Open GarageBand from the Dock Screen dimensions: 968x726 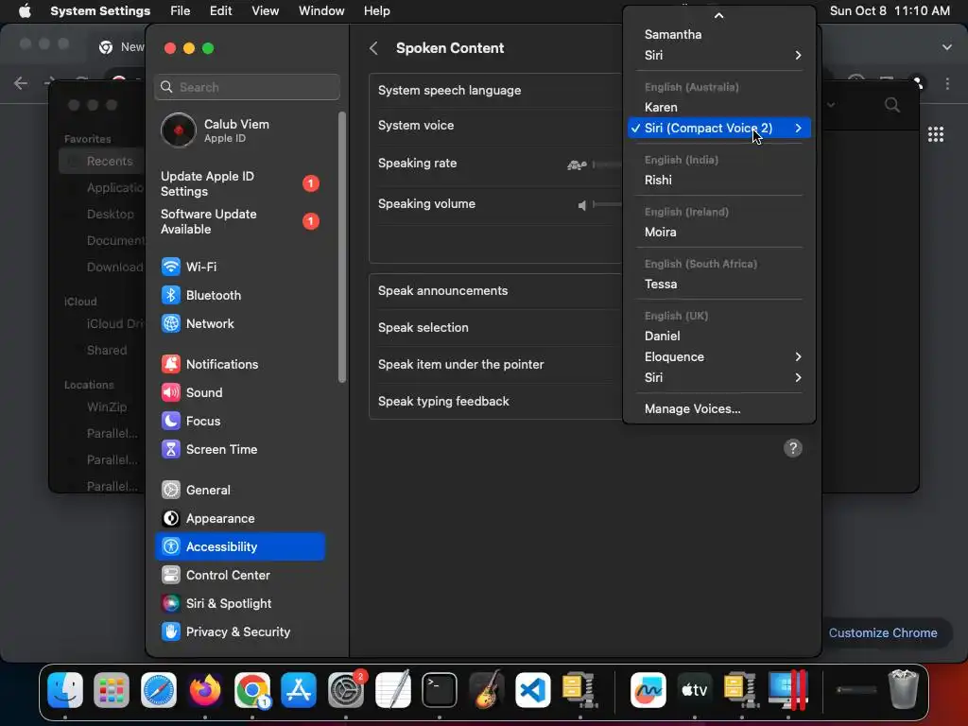(x=487, y=689)
